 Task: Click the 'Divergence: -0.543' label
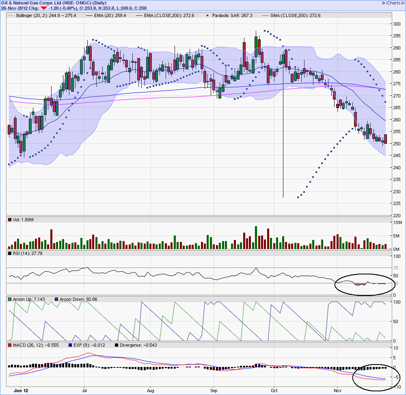pyautogui.click(x=138, y=345)
